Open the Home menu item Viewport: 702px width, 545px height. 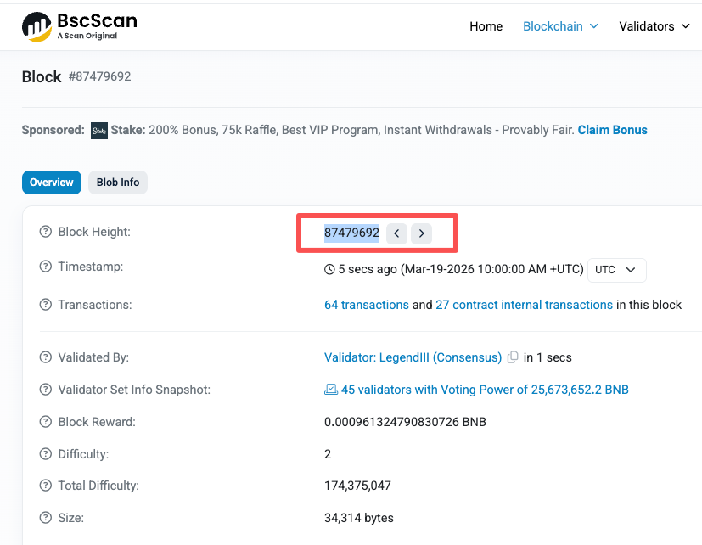pos(486,26)
